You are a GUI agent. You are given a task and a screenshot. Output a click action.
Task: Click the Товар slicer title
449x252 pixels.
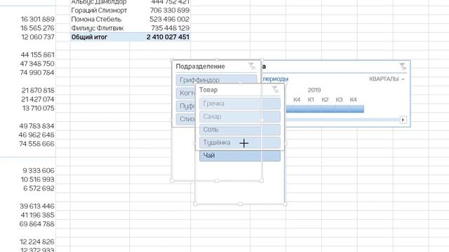point(208,90)
